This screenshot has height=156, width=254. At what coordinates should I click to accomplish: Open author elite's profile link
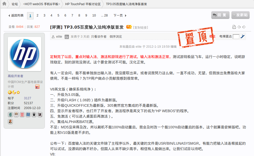[x=59, y=37]
